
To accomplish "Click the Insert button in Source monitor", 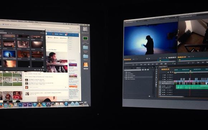I will coord(161,64).
